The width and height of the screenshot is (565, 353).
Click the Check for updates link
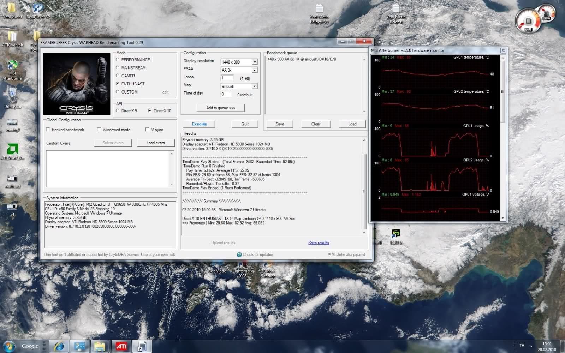[257, 255]
